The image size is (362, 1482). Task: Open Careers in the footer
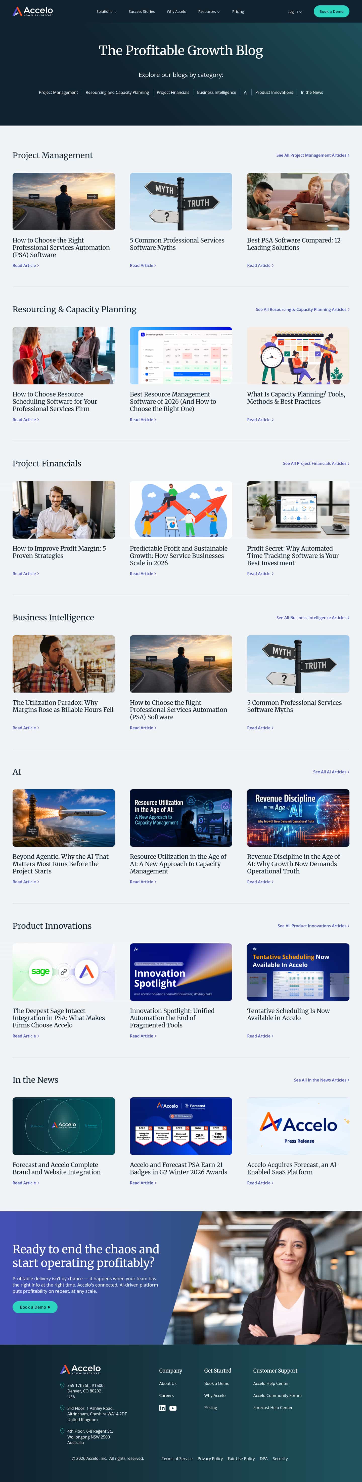click(x=167, y=1396)
